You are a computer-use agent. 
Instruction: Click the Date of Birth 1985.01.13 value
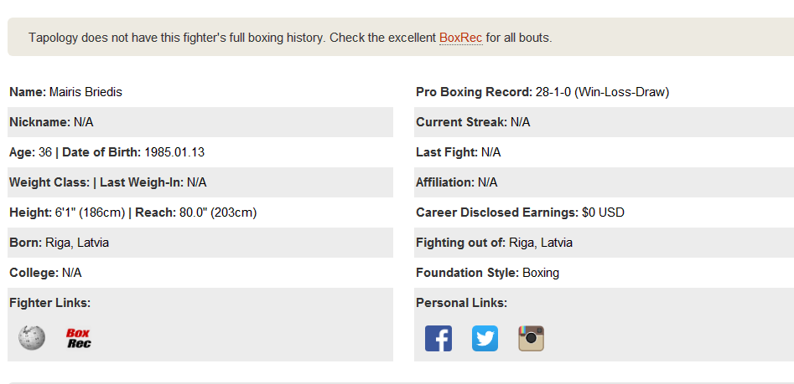pos(174,152)
